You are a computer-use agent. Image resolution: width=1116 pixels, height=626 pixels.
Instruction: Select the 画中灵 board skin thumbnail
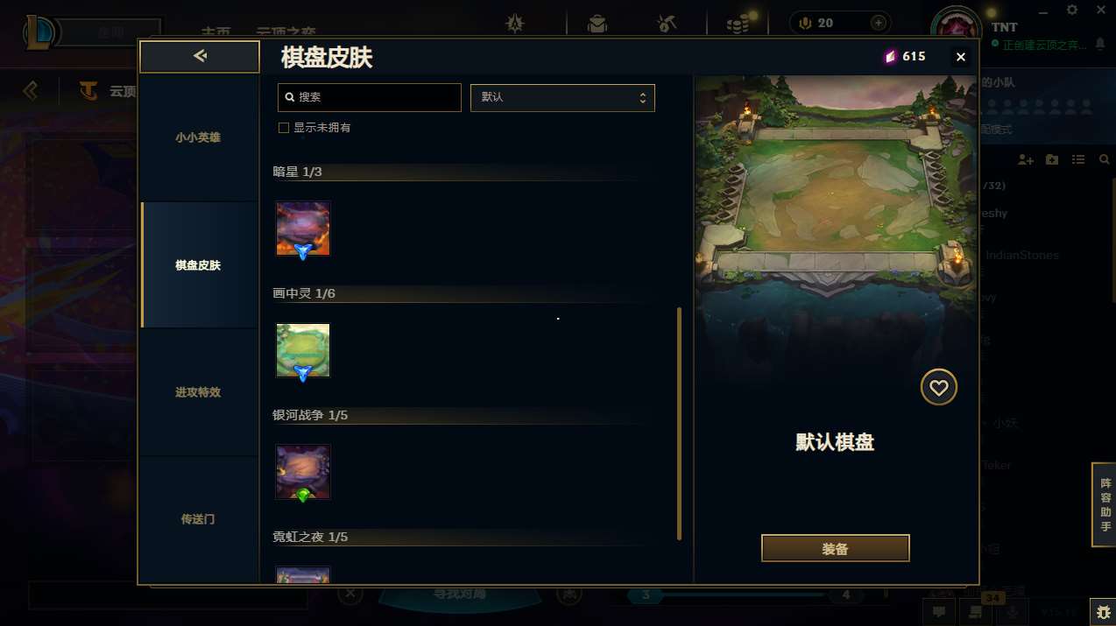[303, 351]
